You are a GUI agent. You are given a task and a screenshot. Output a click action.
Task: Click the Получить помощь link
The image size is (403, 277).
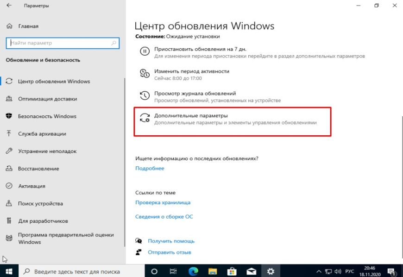tap(171, 241)
